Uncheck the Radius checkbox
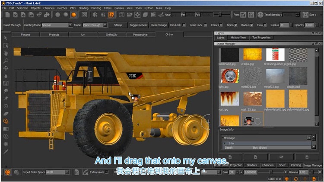324x182 pixels. [x=252, y=25]
